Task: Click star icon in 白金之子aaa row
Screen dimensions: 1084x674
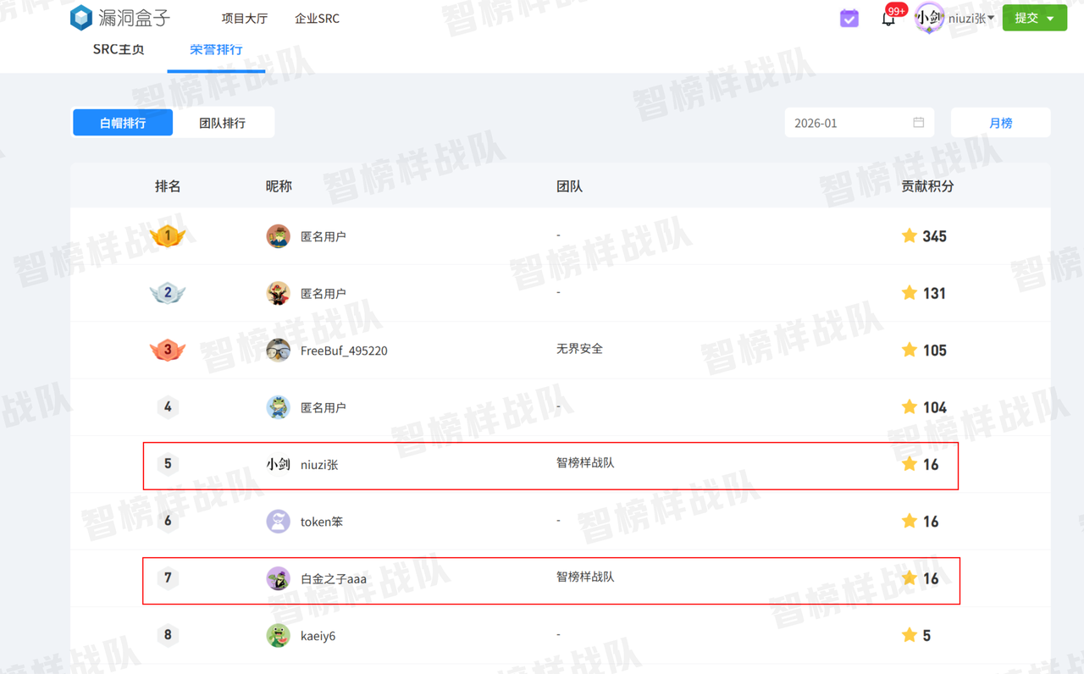Action: [910, 577]
